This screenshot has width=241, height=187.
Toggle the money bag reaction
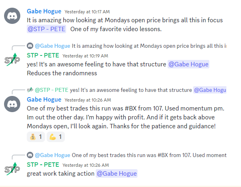pyautogui.click(x=36, y=137)
